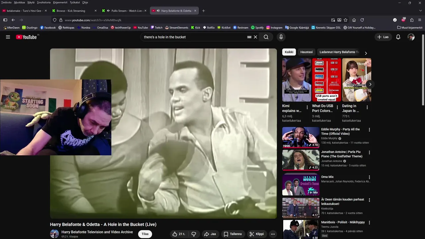Viewport: 425px width, 239px height.
Task: Go to browser home page icon
Action: click(x=354, y=20)
